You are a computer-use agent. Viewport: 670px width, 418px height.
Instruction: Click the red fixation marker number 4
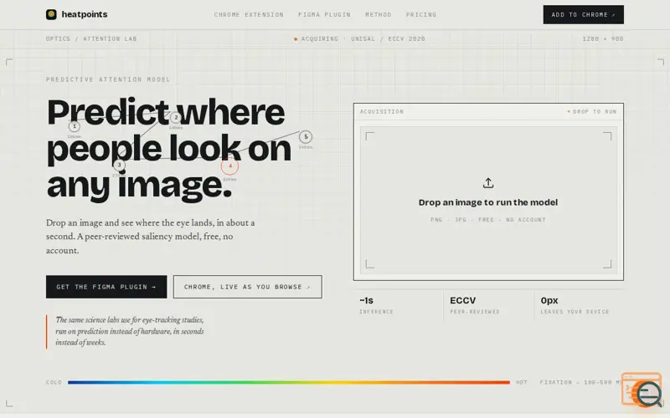tap(229, 166)
